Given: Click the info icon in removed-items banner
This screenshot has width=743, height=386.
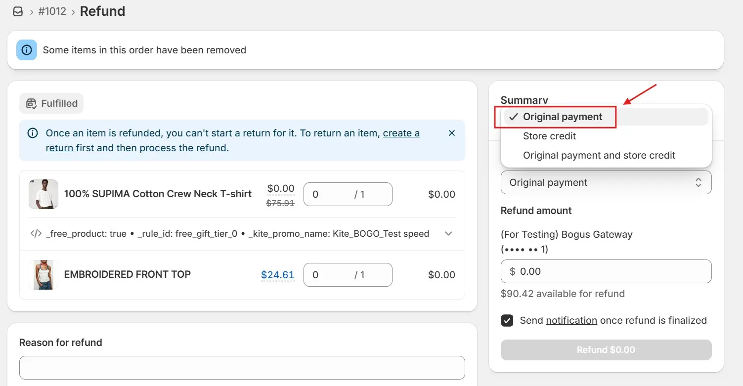Looking at the screenshot, I should coord(27,50).
